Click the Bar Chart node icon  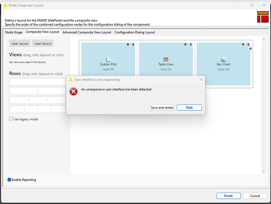223,59
